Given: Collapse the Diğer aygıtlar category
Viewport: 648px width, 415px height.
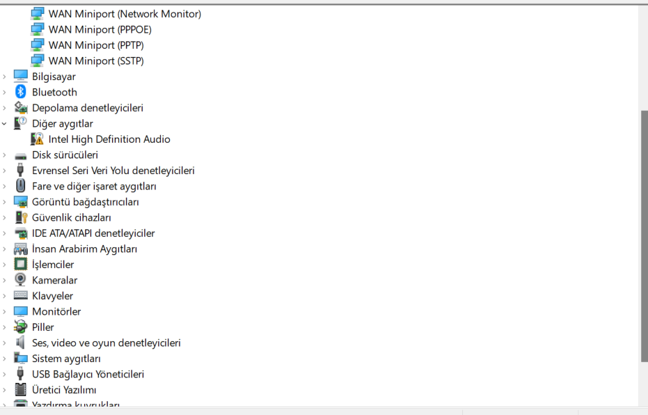Looking at the screenshot, I should pyautogui.click(x=5, y=123).
